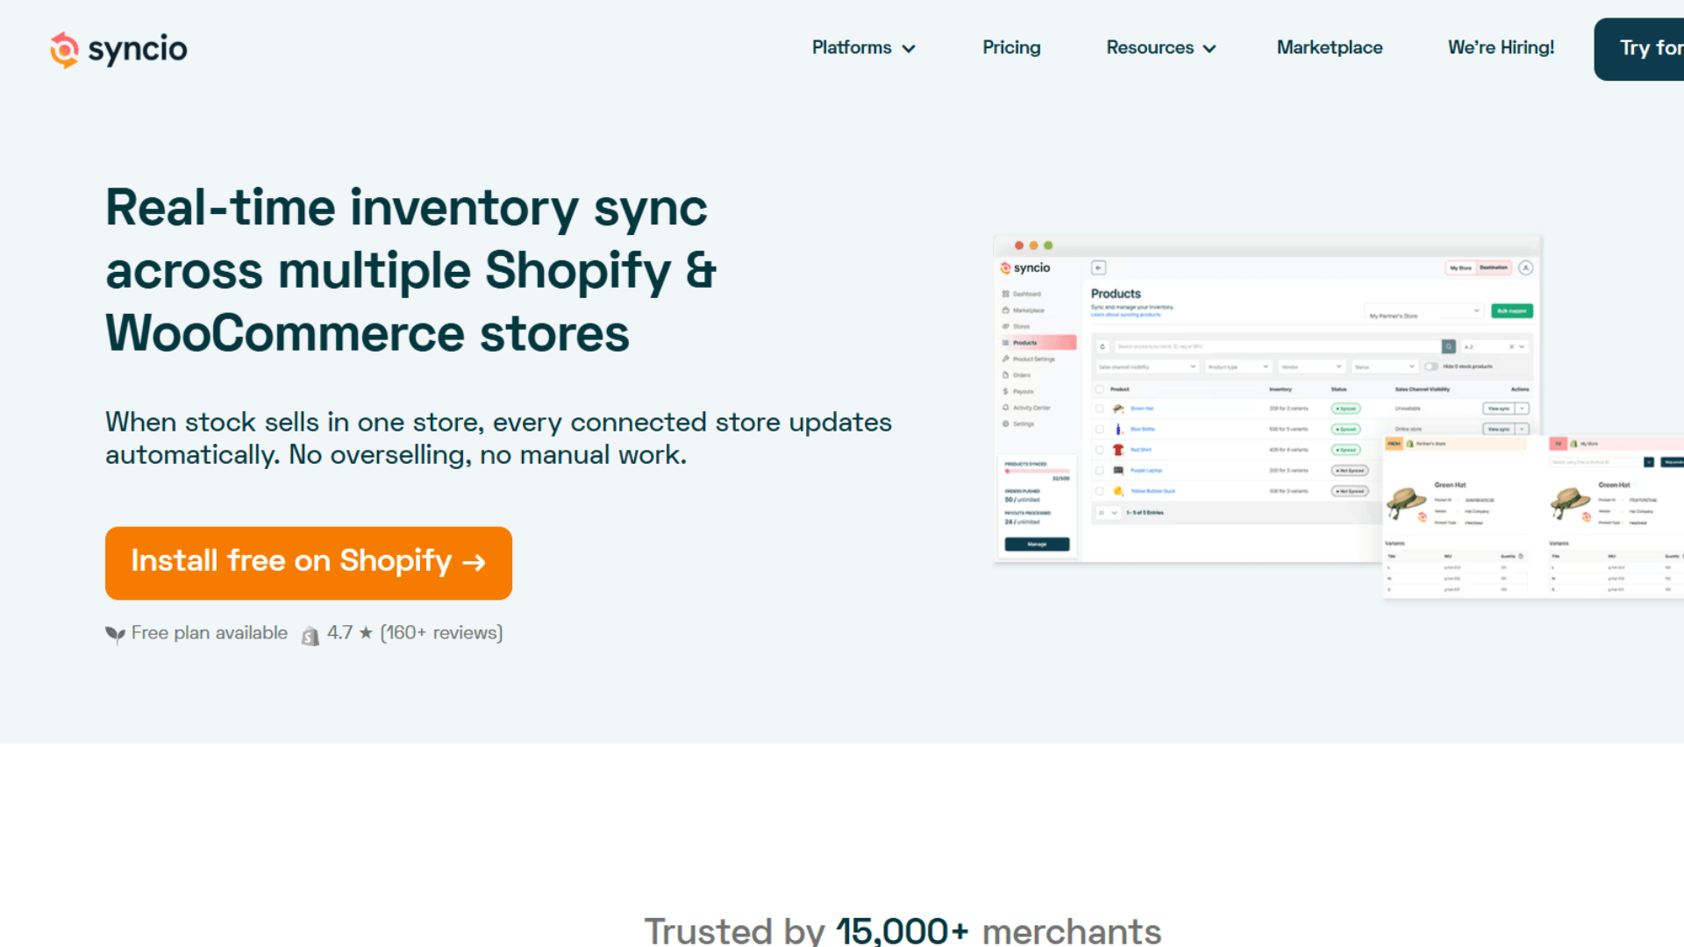Click the Syncio logo
Viewport: 1684px width, 947px height.
click(x=118, y=49)
